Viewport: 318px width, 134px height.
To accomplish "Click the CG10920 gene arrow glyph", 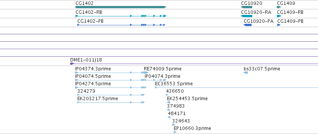I will point(247,7).
